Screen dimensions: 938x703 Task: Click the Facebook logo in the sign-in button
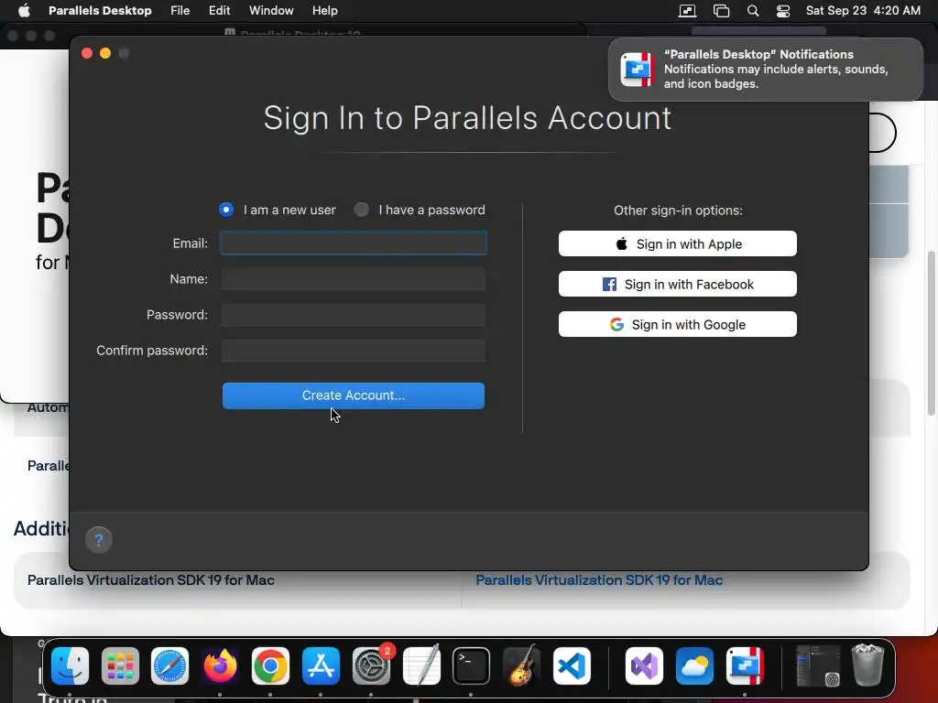pyautogui.click(x=609, y=285)
